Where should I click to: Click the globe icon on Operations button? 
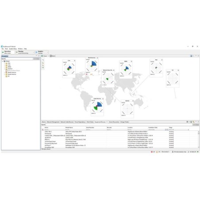(x=3, y=52)
